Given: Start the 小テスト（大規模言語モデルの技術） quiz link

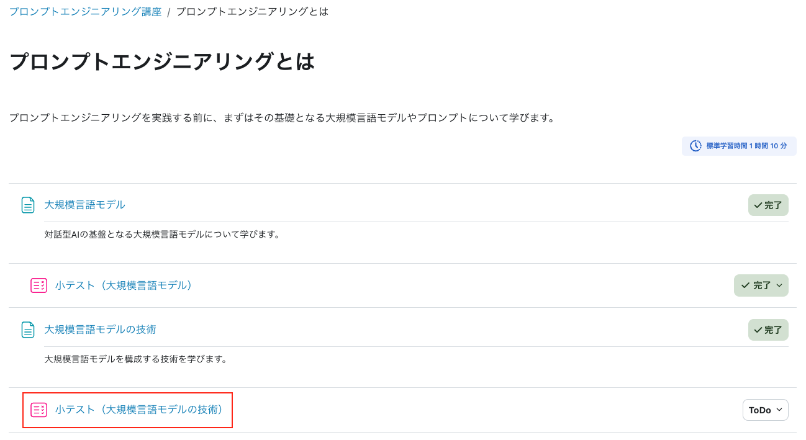Looking at the screenshot, I should tap(140, 410).
